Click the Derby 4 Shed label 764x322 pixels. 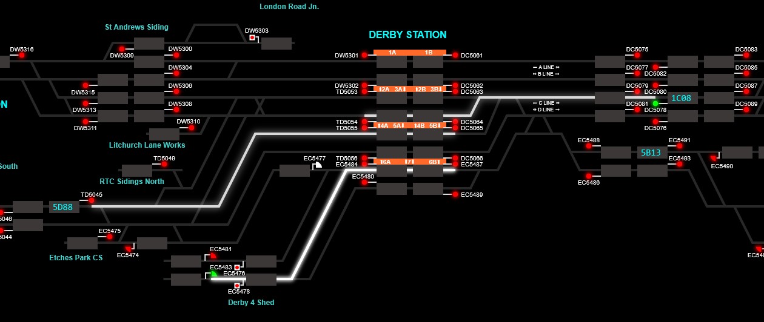pyautogui.click(x=251, y=302)
